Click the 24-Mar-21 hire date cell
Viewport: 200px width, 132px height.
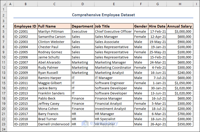tap(157, 62)
